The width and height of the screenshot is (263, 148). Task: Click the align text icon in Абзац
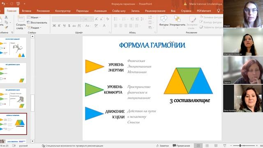(x=150, y=22)
